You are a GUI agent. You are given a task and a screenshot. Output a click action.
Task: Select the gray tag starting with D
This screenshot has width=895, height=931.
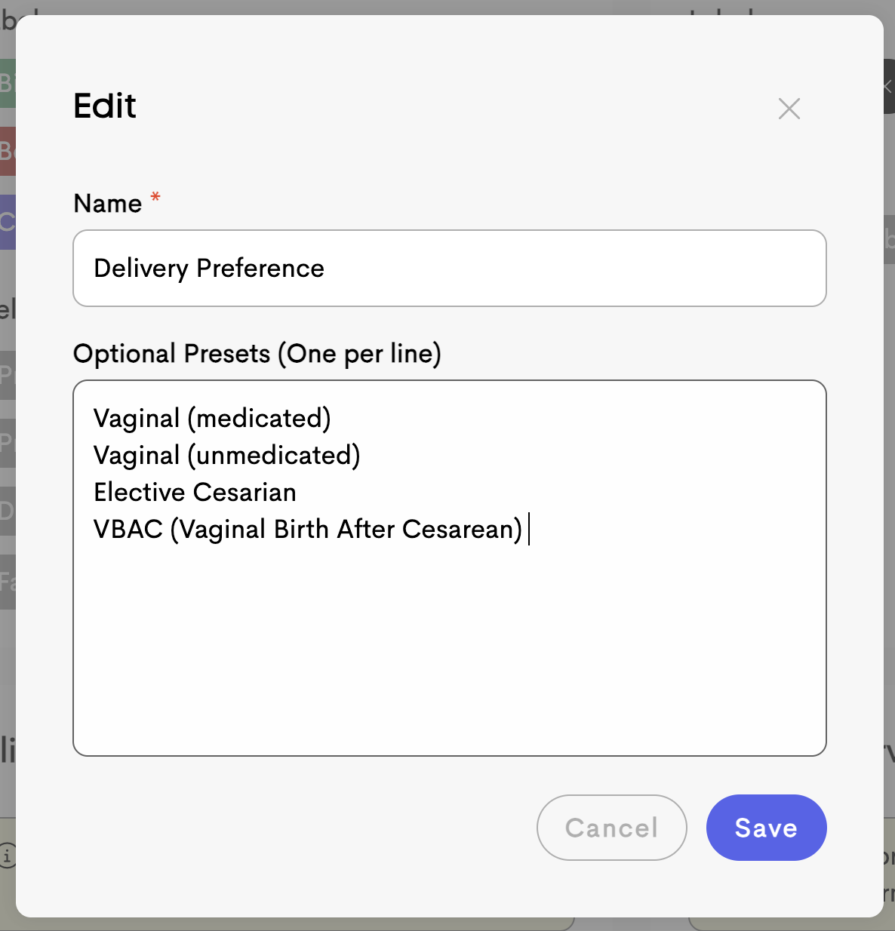(x=8, y=512)
